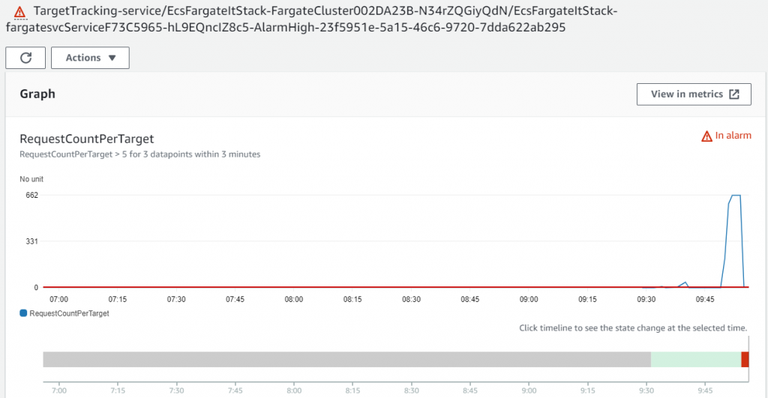Click the external link icon in View in metrics

point(733,94)
